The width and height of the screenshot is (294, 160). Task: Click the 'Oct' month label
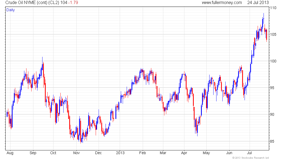coord(53,153)
